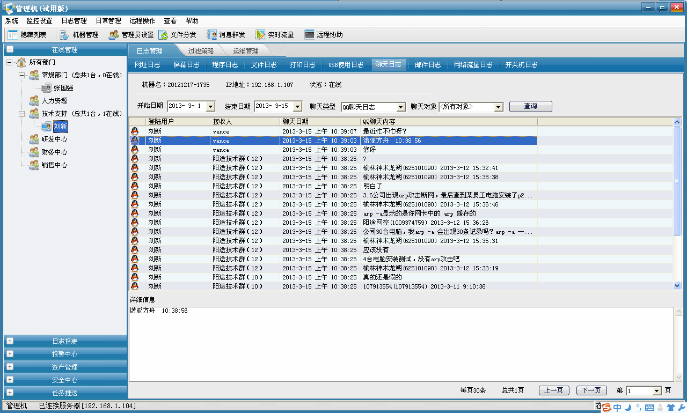Viewport: 687px width, 413px height.
Task: Click QQ penguin icon of '明白了' row
Action: pos(134,186)
